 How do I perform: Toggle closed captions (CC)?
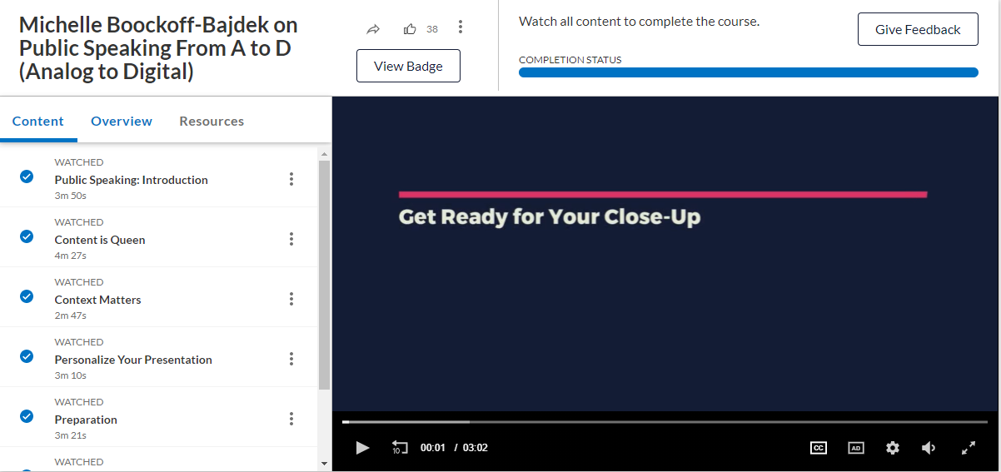point(819,448)
